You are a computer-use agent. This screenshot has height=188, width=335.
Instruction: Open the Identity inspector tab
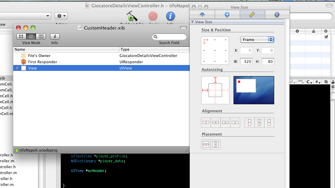coord(277,14)
